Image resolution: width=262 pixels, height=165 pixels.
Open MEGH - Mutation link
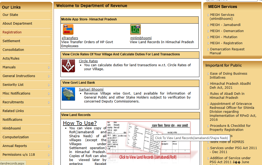tap(224, 37)
